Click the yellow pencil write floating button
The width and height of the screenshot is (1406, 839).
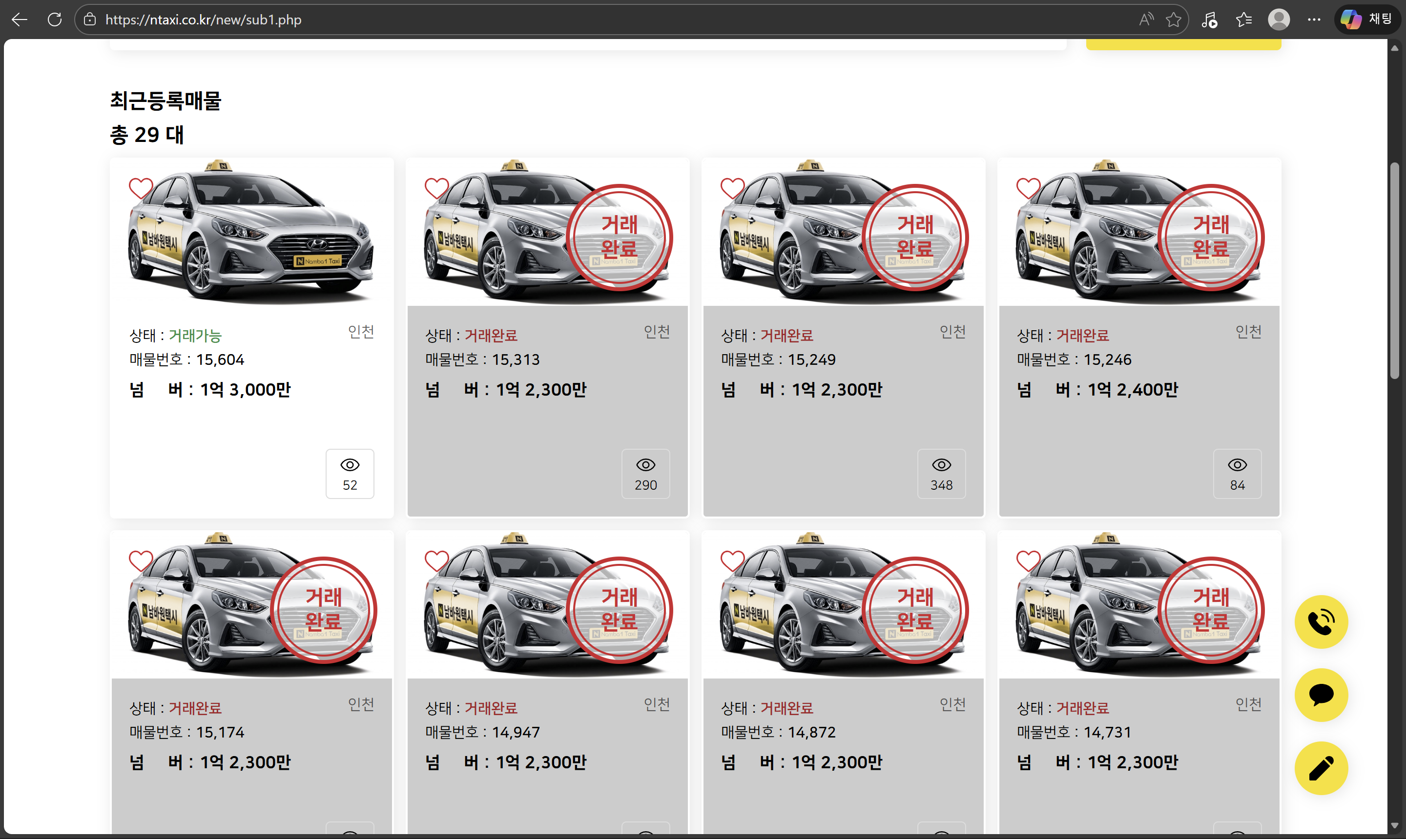[x=1321, y=768]
